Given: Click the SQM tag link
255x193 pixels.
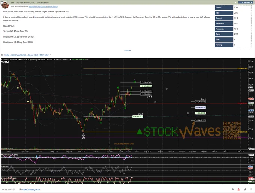Looking at the screenshot, I should point(24,190).
